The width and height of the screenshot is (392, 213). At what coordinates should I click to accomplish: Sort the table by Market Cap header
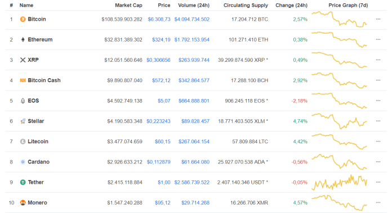(128, 5)
